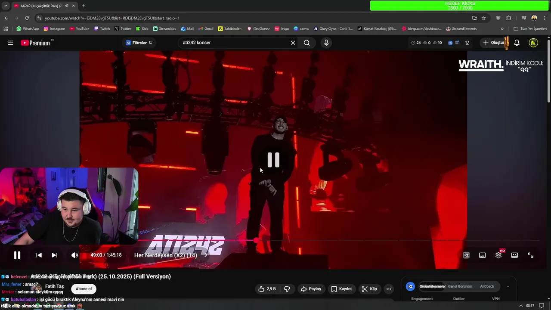Start voice search with the microphone
Screen dimensions: 551x310
tap(326, 43)
